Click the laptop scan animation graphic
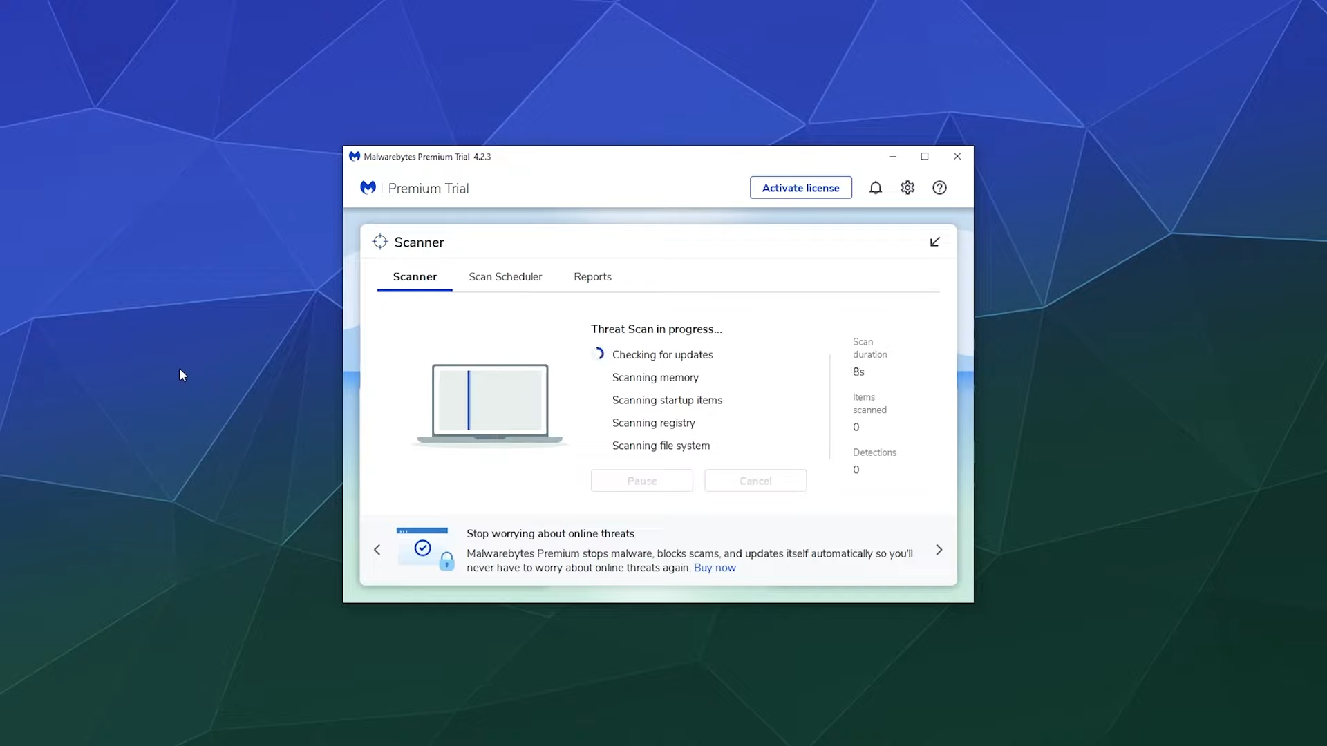The height and width of the screenshot is (746, 1327). (490, 404)
